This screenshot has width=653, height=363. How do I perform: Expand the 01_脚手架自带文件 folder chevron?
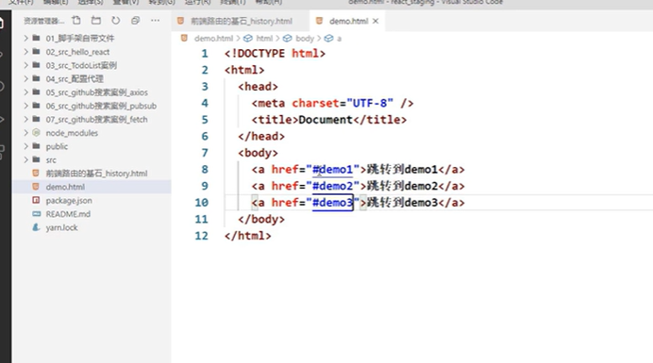click(25, 38)
